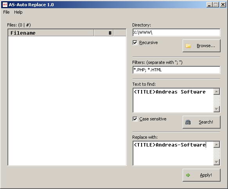Click up arrow of Text to find scrollbar

tap(217, 92)
